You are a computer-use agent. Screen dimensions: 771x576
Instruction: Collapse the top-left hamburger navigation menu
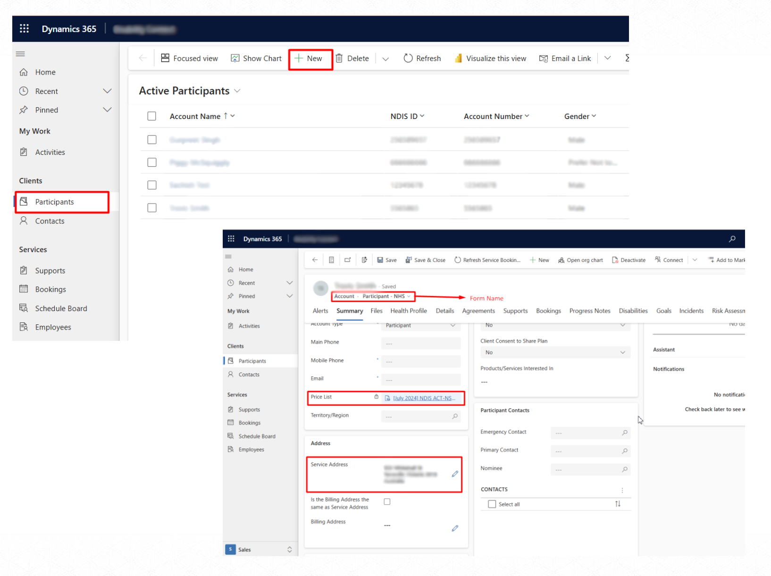click(x=20, y=54)
